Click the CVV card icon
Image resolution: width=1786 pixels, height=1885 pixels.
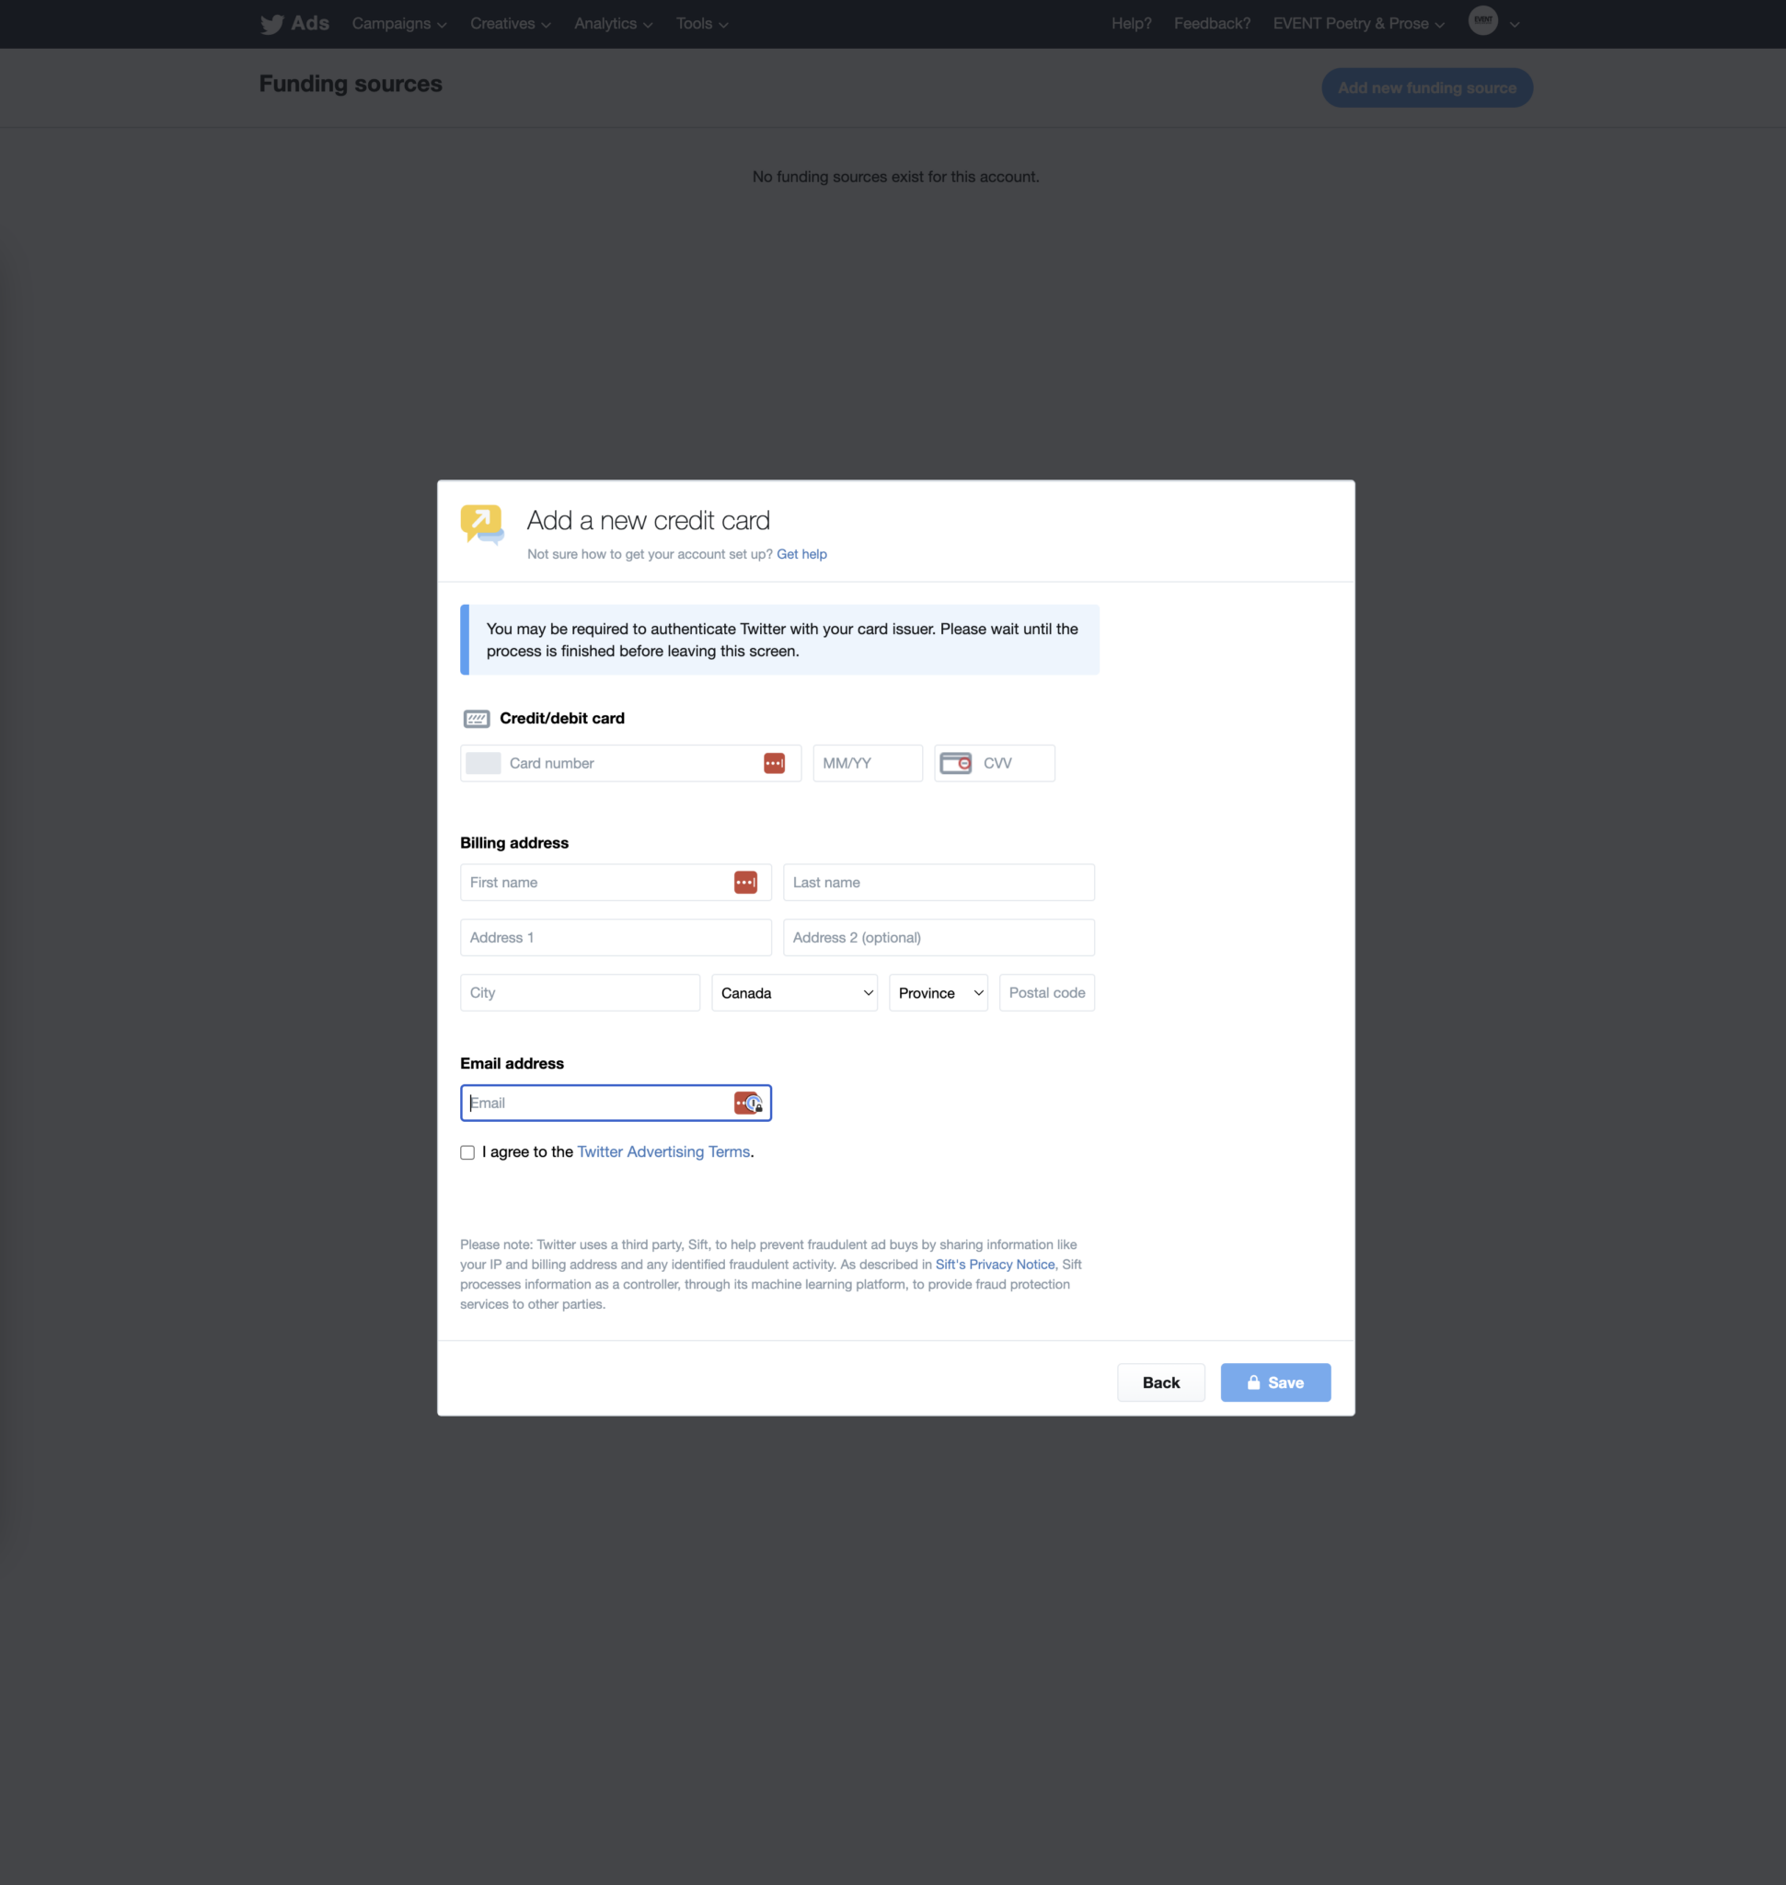coord(955,763)
